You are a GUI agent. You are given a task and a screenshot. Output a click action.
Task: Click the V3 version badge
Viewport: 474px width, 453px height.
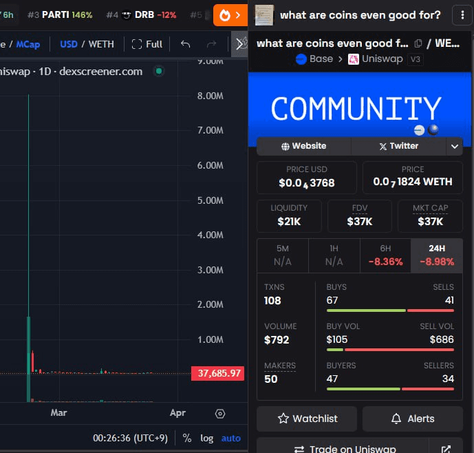coord(415,59)
